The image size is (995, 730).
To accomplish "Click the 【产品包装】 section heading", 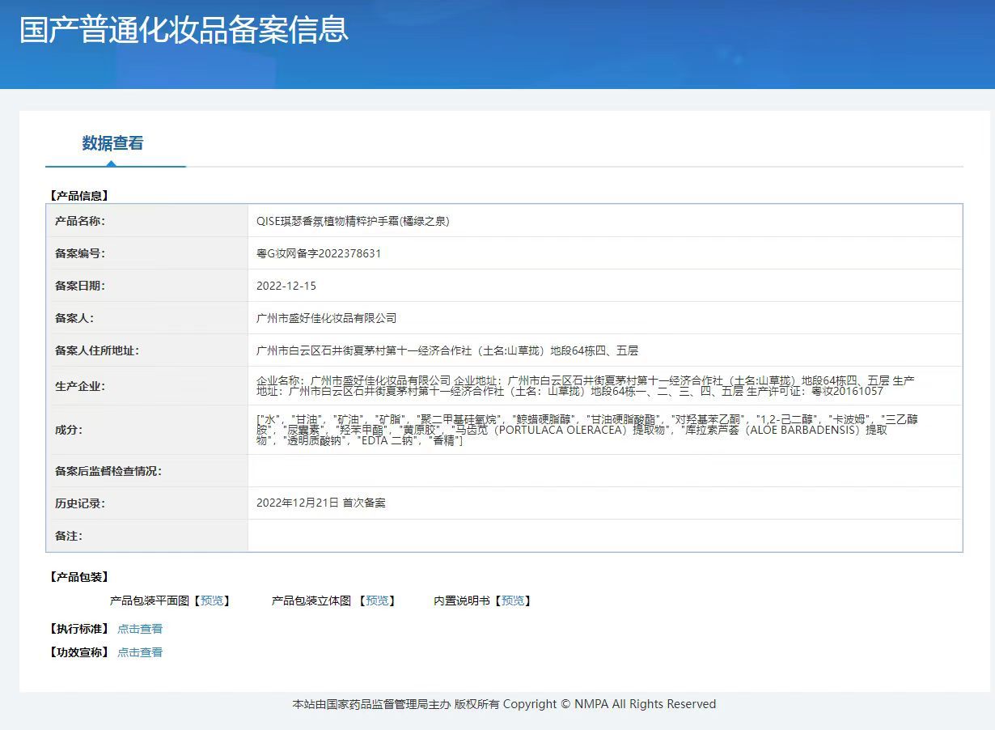I will pyautogui.click(x=78, y=577).
